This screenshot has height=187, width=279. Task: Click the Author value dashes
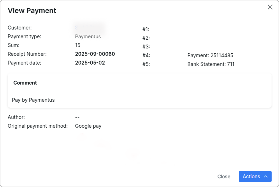tap(78, 117)
